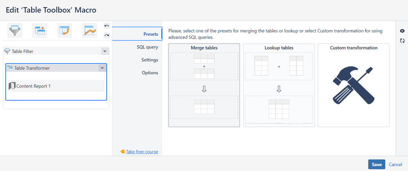Click the Pivot Table toolbar icon
The width and height of the screenshot is (408, 171).
pyautogui.click(x=65, y=31)
